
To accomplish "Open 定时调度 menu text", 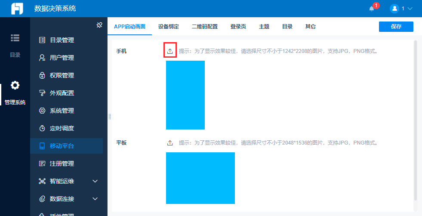I will click(x=62, y=129).
